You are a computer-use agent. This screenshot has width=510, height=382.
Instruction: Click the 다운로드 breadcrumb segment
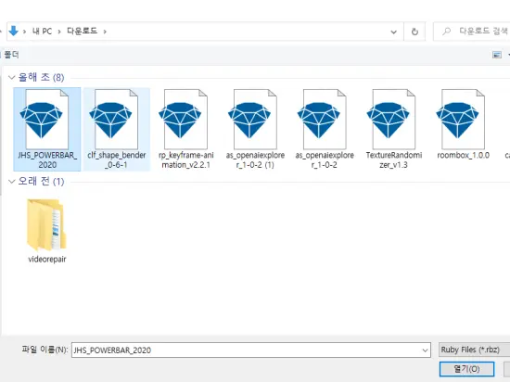tap(82, 31)
